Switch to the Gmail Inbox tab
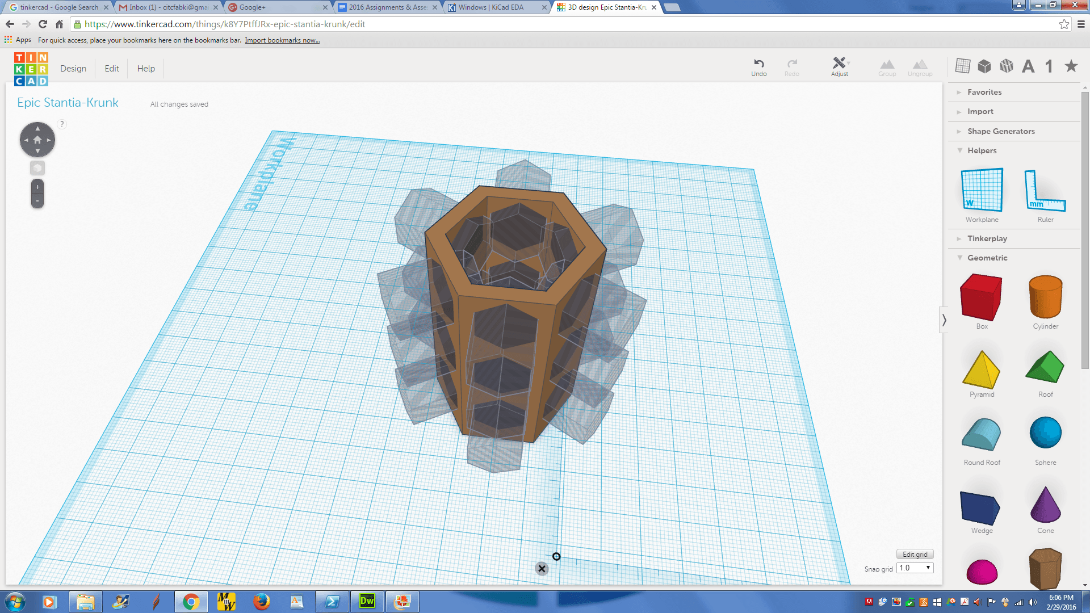 point(168,7)
